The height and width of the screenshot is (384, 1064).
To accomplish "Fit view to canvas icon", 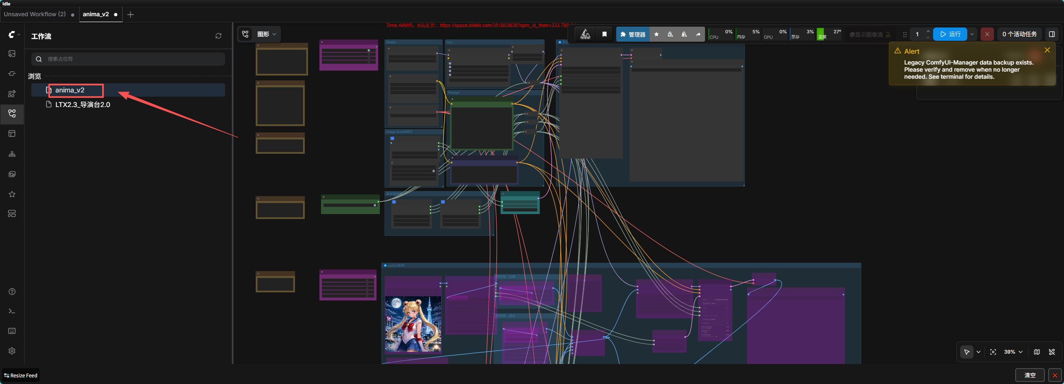I will (993, 352).
